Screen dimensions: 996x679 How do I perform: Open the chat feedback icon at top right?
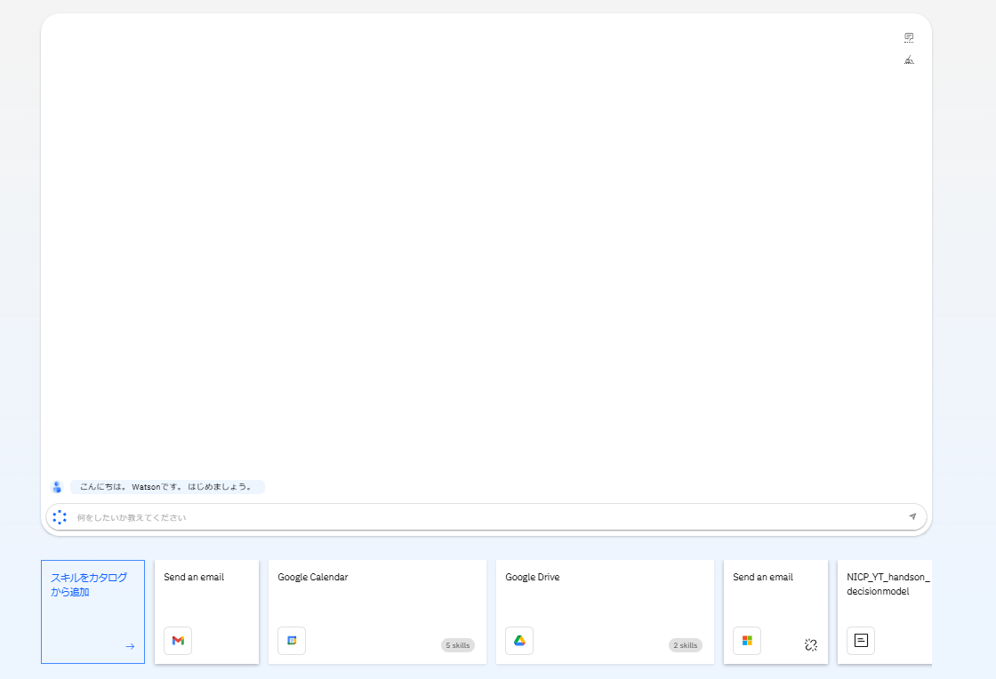pyautogui.click(x=909, y=37)
